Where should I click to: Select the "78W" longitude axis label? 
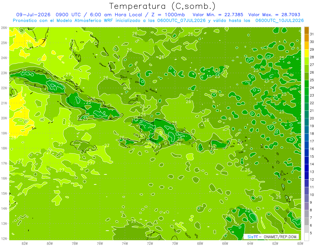(x=75, y=243)
